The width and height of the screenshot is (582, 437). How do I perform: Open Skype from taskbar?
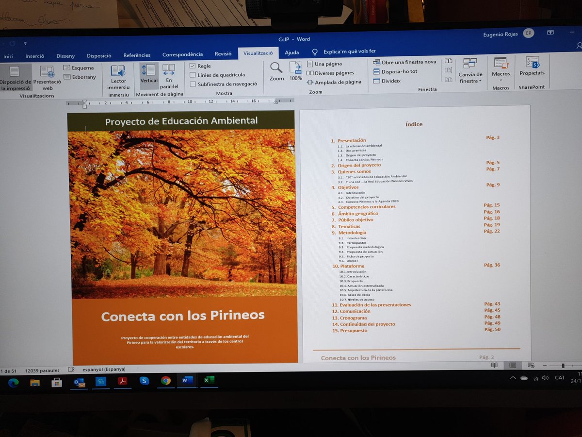coord(144,381)
